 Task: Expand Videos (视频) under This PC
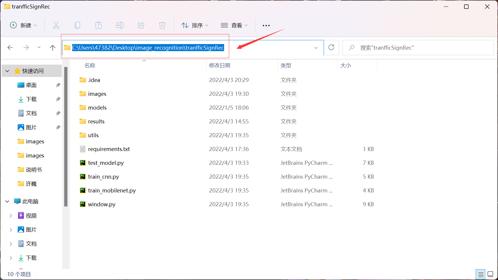11,216
